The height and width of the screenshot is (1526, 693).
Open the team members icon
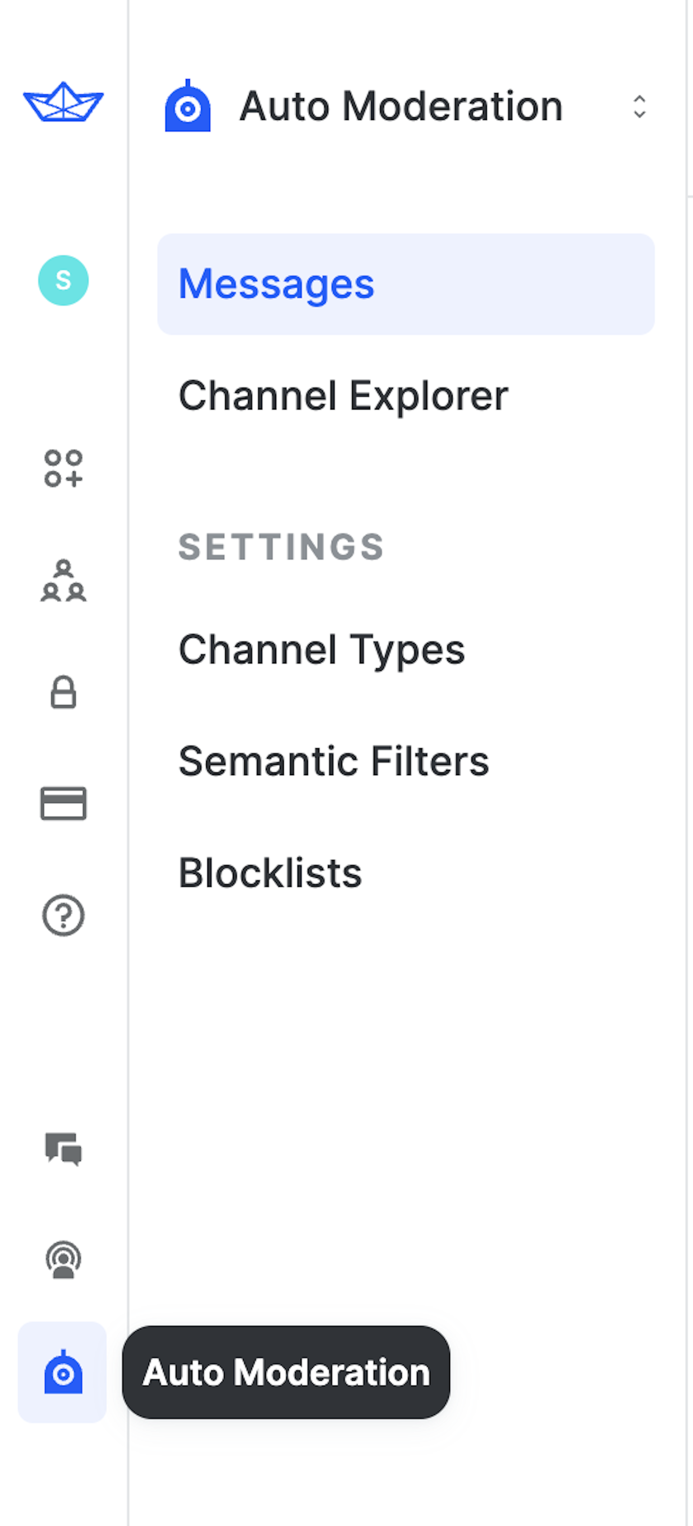click(63, 581)
